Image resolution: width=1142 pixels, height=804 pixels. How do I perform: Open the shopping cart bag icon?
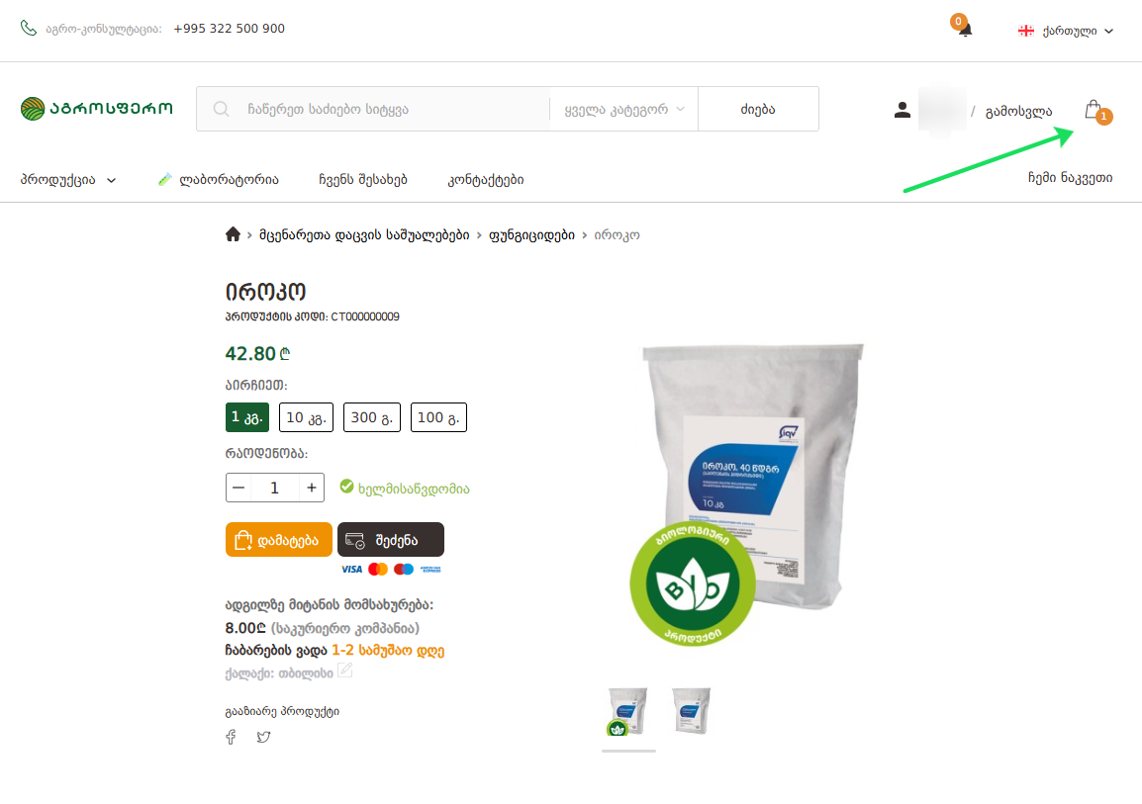[x=1094, y=111]
